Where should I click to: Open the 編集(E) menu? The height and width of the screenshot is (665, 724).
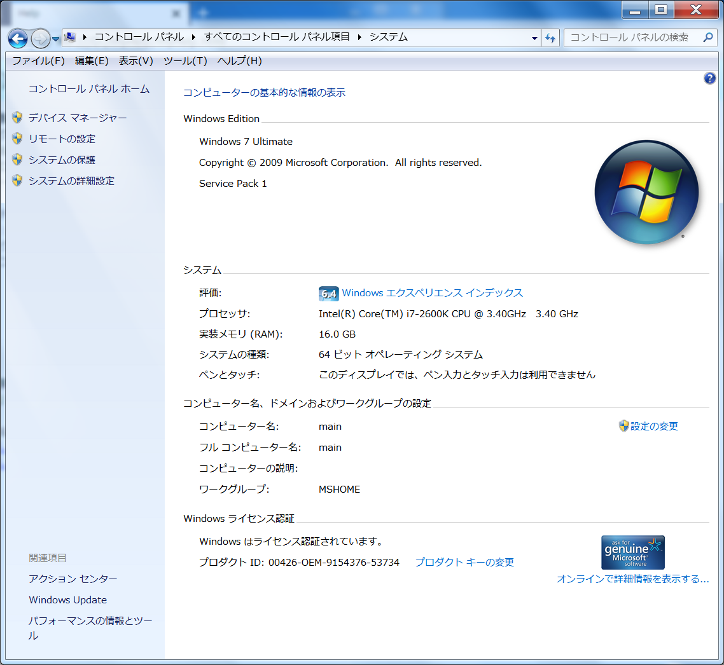92,61
